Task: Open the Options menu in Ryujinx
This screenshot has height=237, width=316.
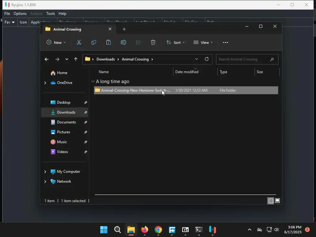Action: tap(20, 14)
